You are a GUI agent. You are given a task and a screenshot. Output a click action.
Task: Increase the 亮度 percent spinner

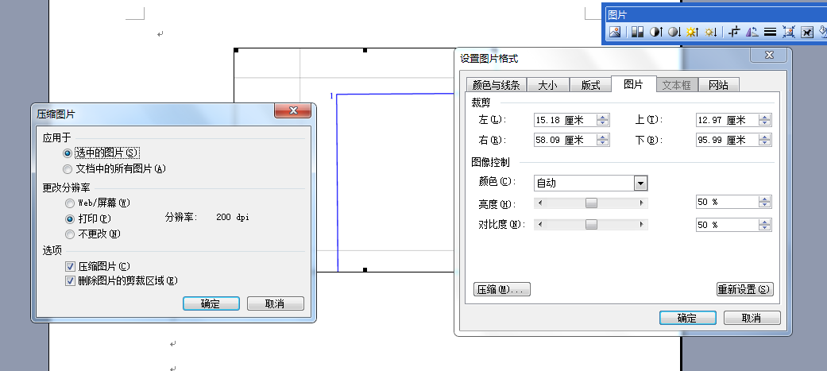[765, 199]
